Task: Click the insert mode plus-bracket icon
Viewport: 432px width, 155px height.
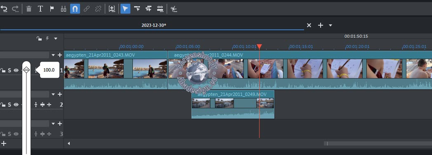Action: click(112, 9)
